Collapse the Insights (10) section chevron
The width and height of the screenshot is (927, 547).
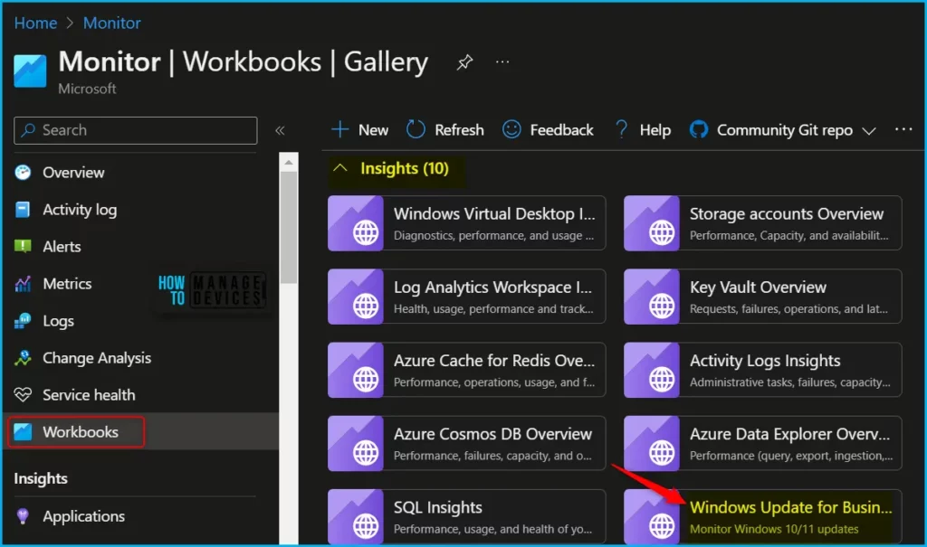pos(340,168)
